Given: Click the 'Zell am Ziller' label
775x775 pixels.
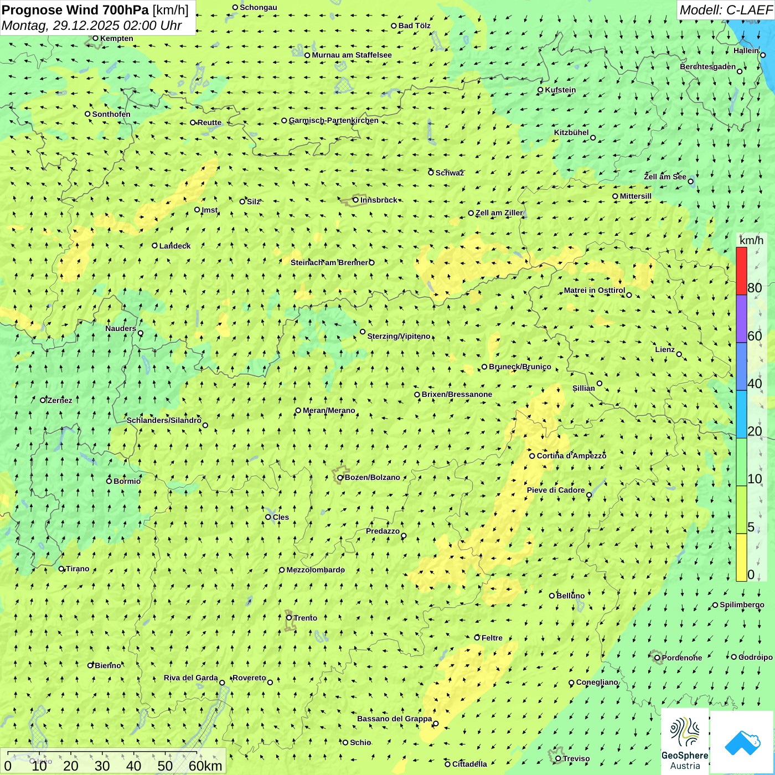Looking at the screenshot, I should 499,213.
